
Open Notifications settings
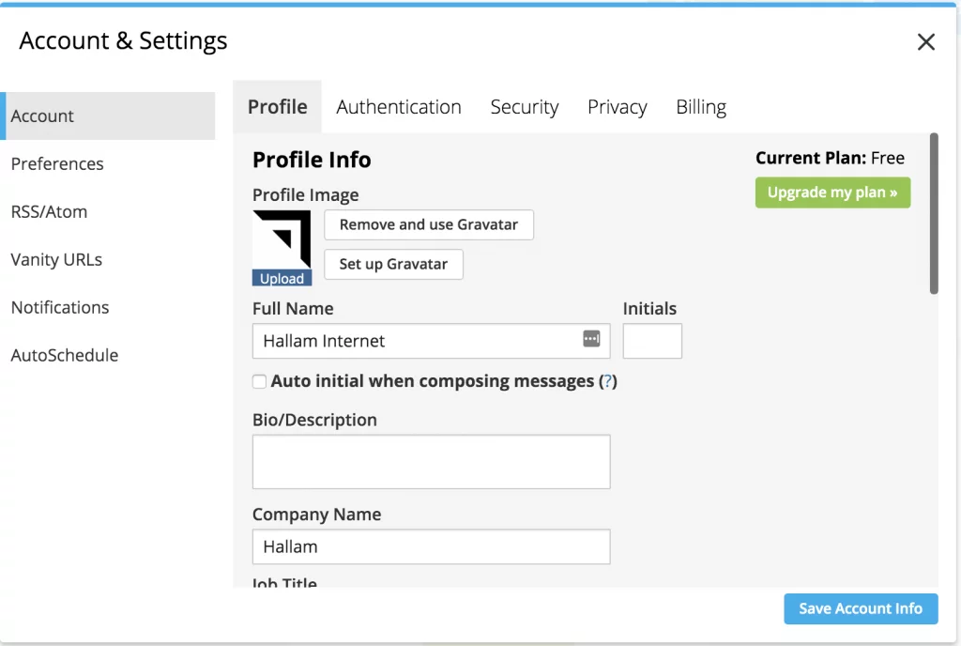60,307
